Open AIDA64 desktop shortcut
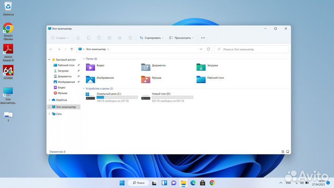The width and height of the screenshot is (334, 188). pos(8,72)
